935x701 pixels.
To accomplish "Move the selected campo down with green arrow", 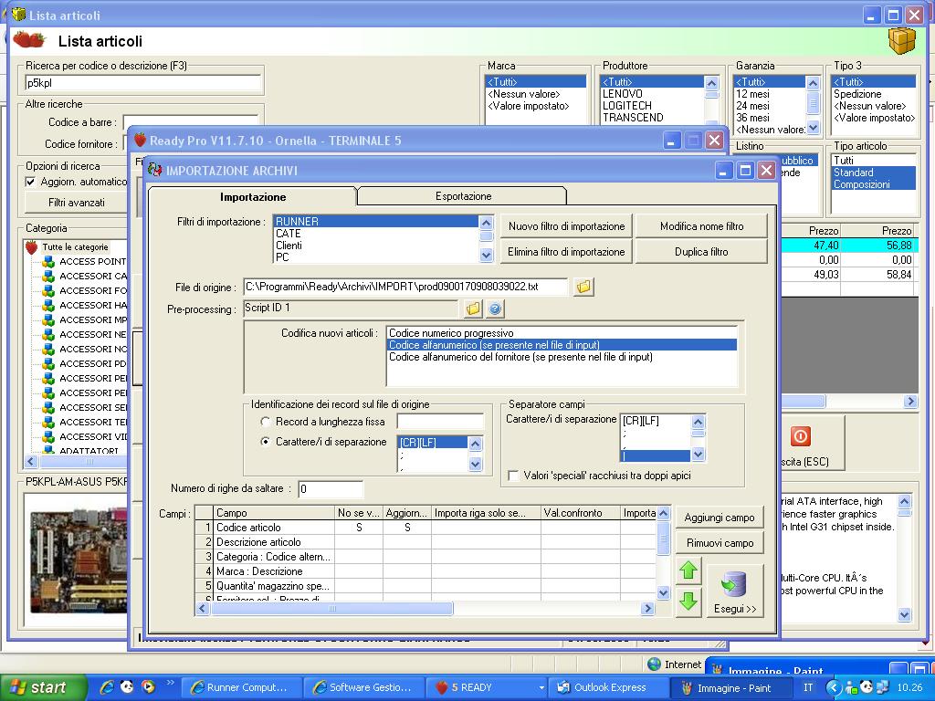I will click(688, 601).
